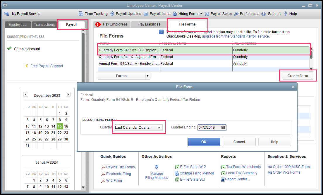This screenshot has width=323, height=195.
Task: Click the Payroll Updates icon
Action: point(112,14)
